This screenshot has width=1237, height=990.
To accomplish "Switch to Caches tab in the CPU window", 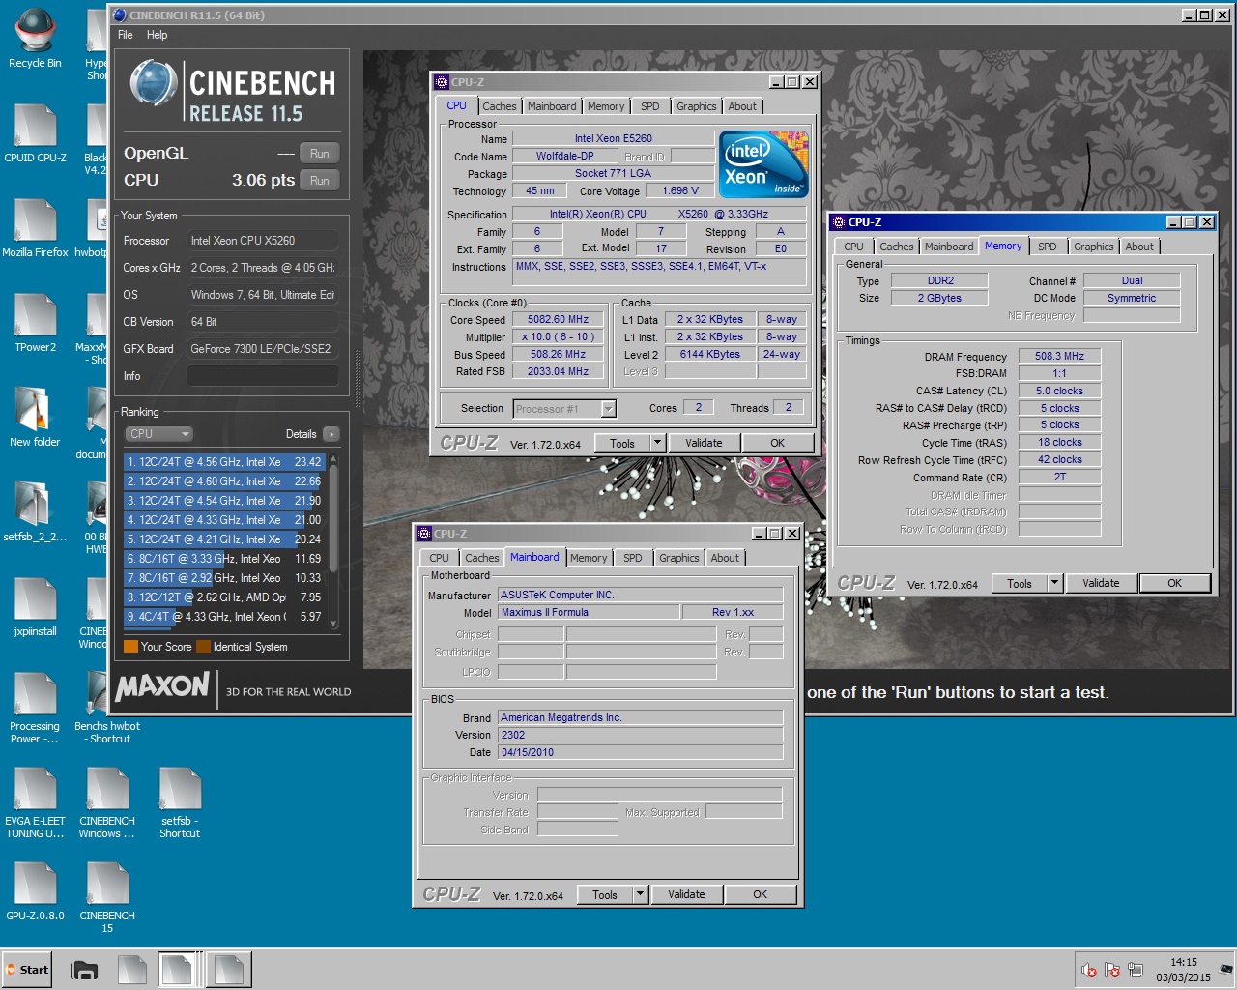I will (500, 106).
